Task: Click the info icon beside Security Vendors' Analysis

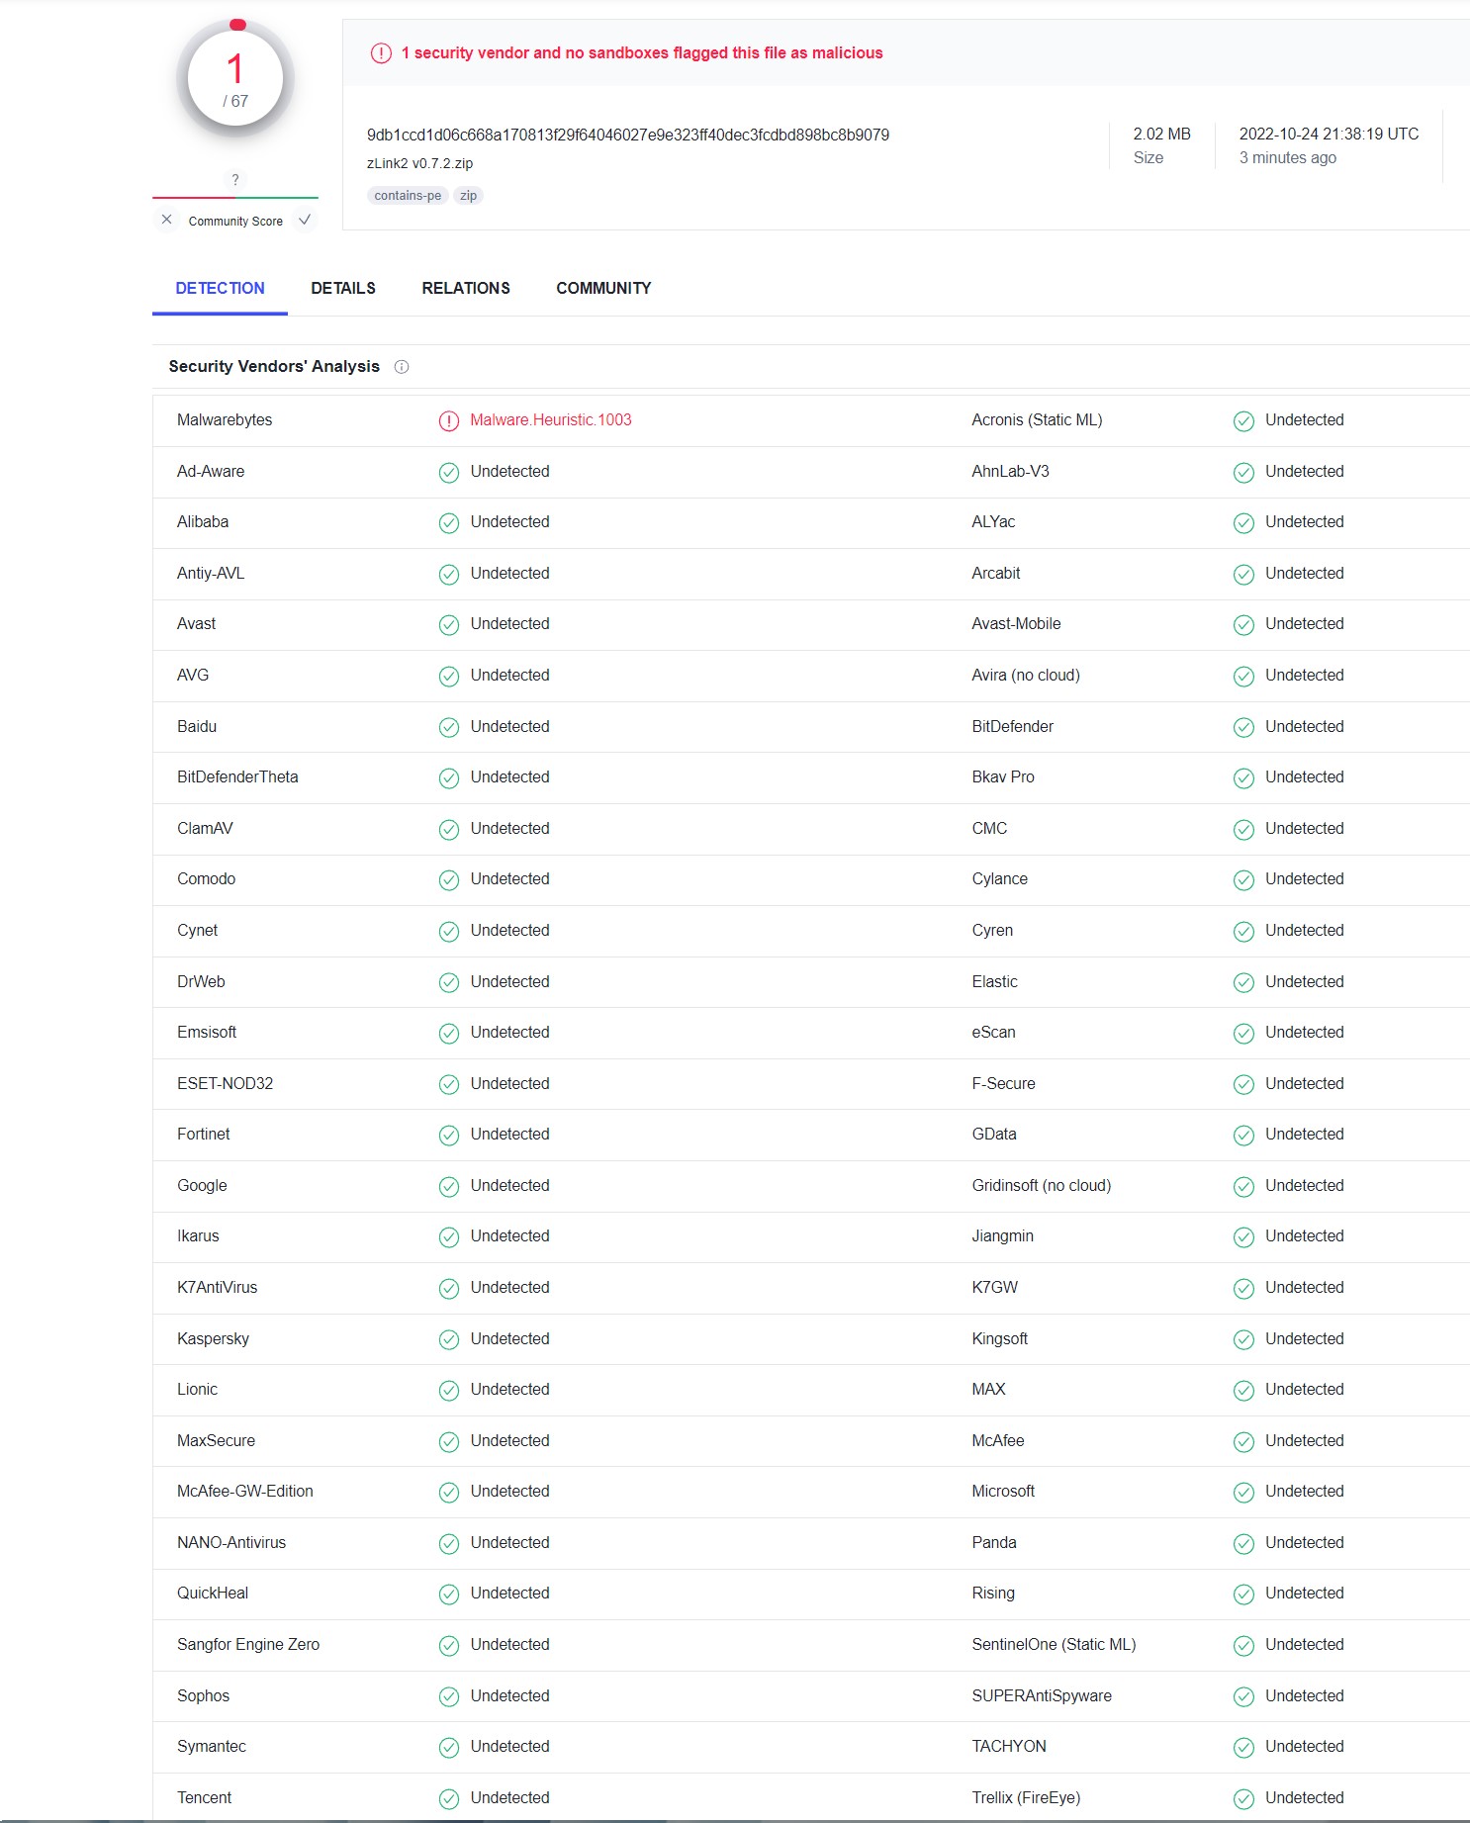Action: pyautogui.click(x=402, y=367)
